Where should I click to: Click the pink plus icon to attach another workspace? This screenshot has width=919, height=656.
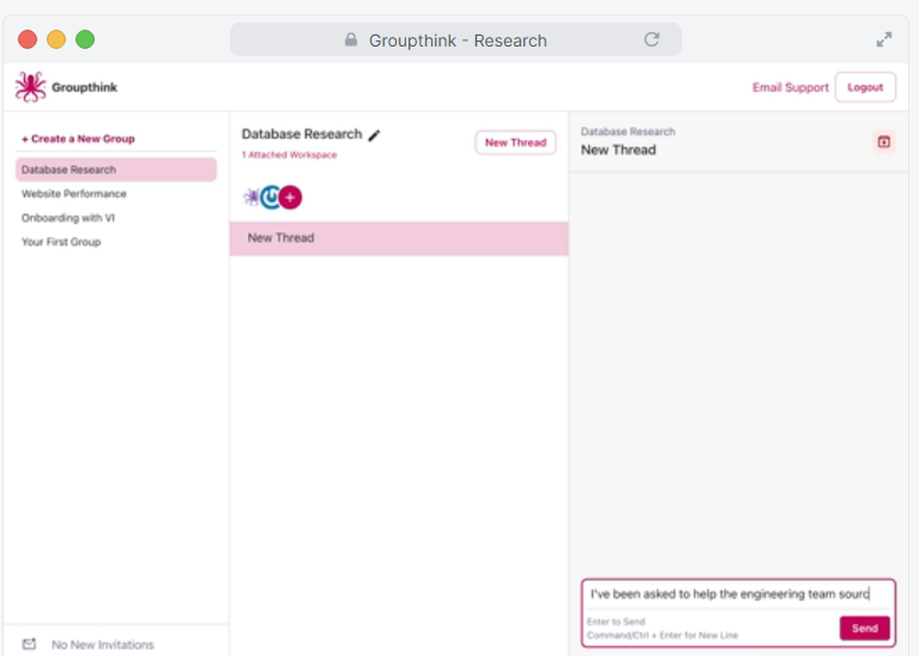(x=289, y=197)
